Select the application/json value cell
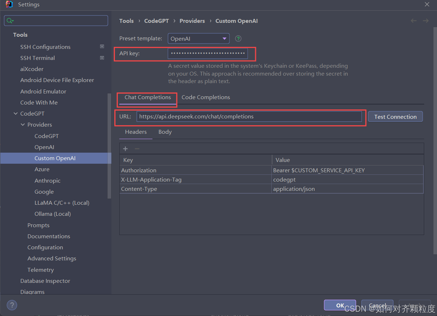The image size is (437, 316). click(x=348, y=189)
